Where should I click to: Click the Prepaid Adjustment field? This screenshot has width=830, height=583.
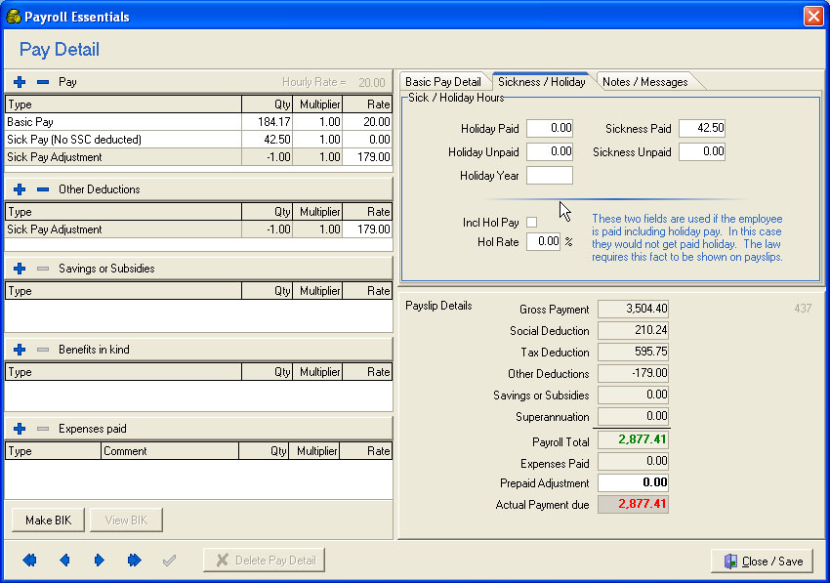click(633, 482)
